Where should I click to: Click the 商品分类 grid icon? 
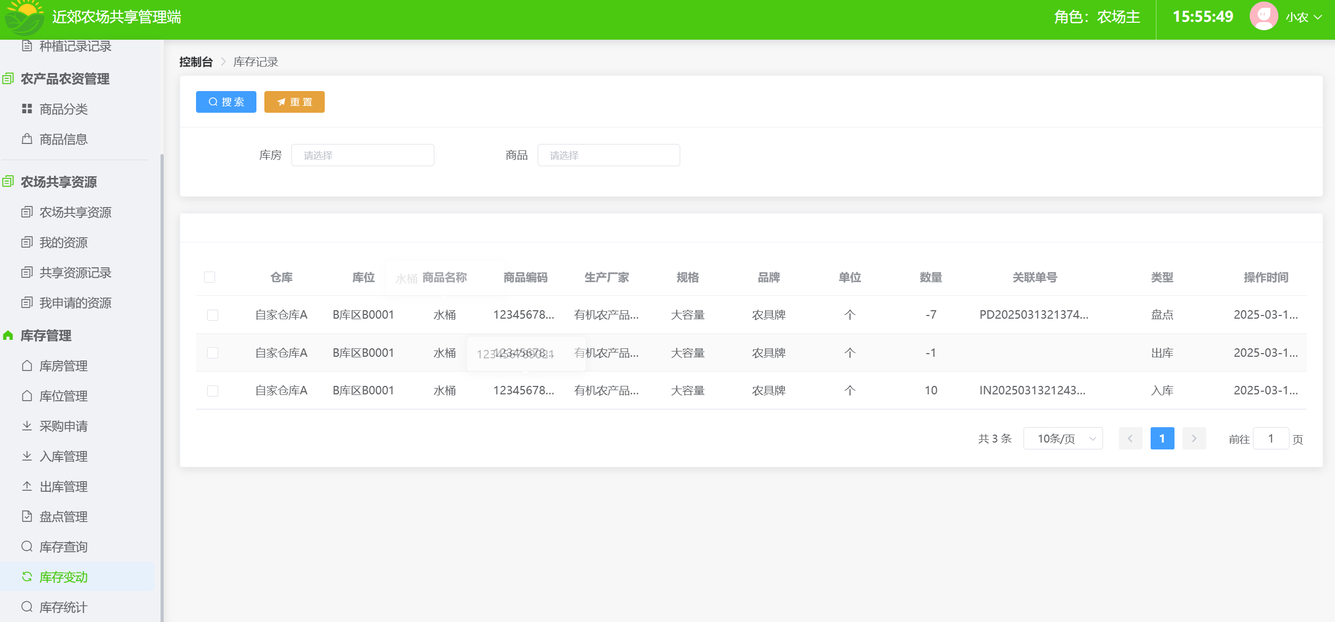(x=27, y=109)
